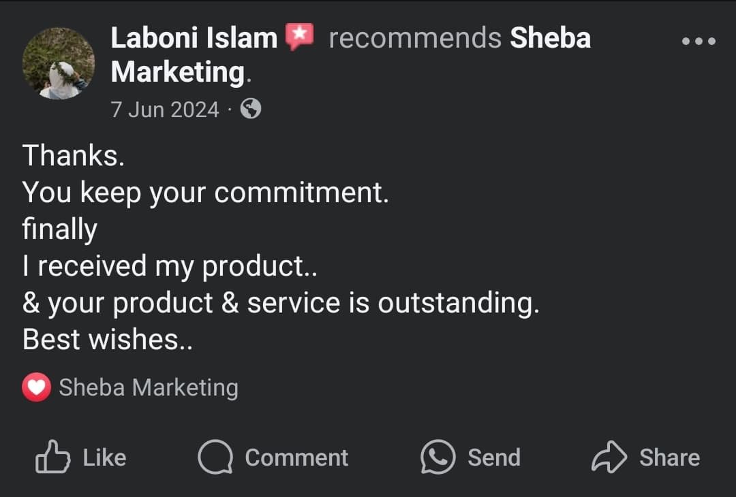Click the Comment speech bubble icon
Image resolution: width=736 pixels, height=497 pixels.
click(215, 457)
